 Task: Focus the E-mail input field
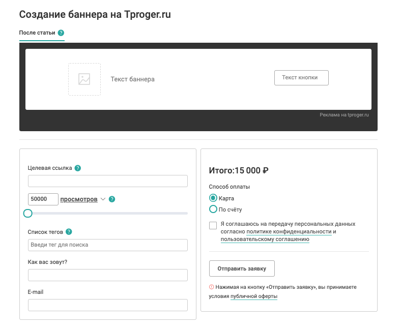[108, 305]
